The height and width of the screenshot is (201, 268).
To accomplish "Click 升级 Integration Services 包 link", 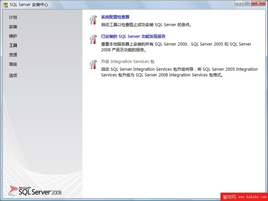I will 128,62.
